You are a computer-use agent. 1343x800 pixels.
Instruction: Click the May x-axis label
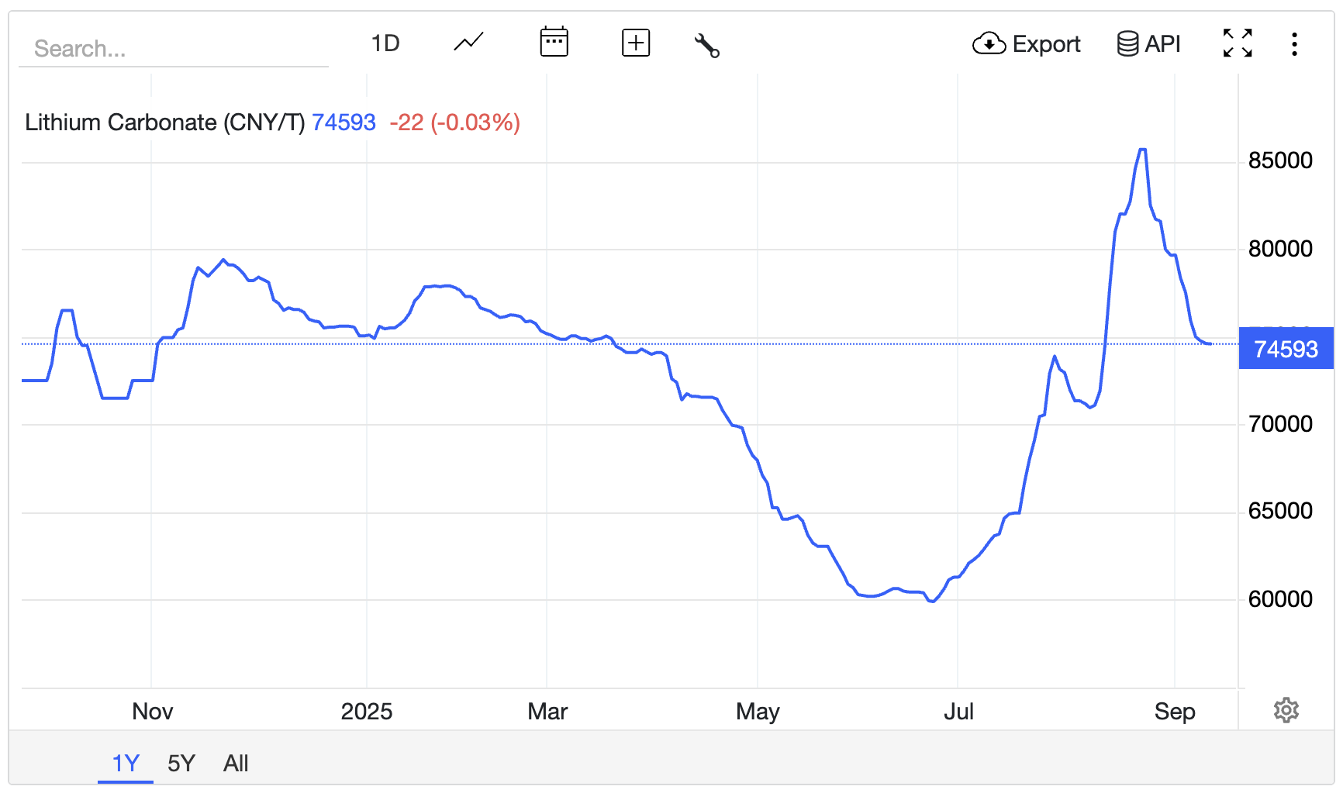click(758, 712)
